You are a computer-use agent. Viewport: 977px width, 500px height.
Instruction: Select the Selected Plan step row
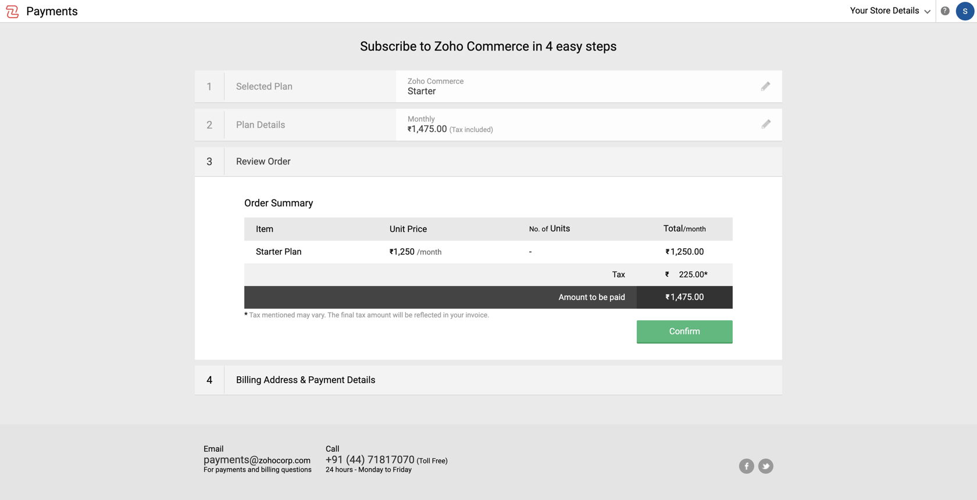coord(264,87)
